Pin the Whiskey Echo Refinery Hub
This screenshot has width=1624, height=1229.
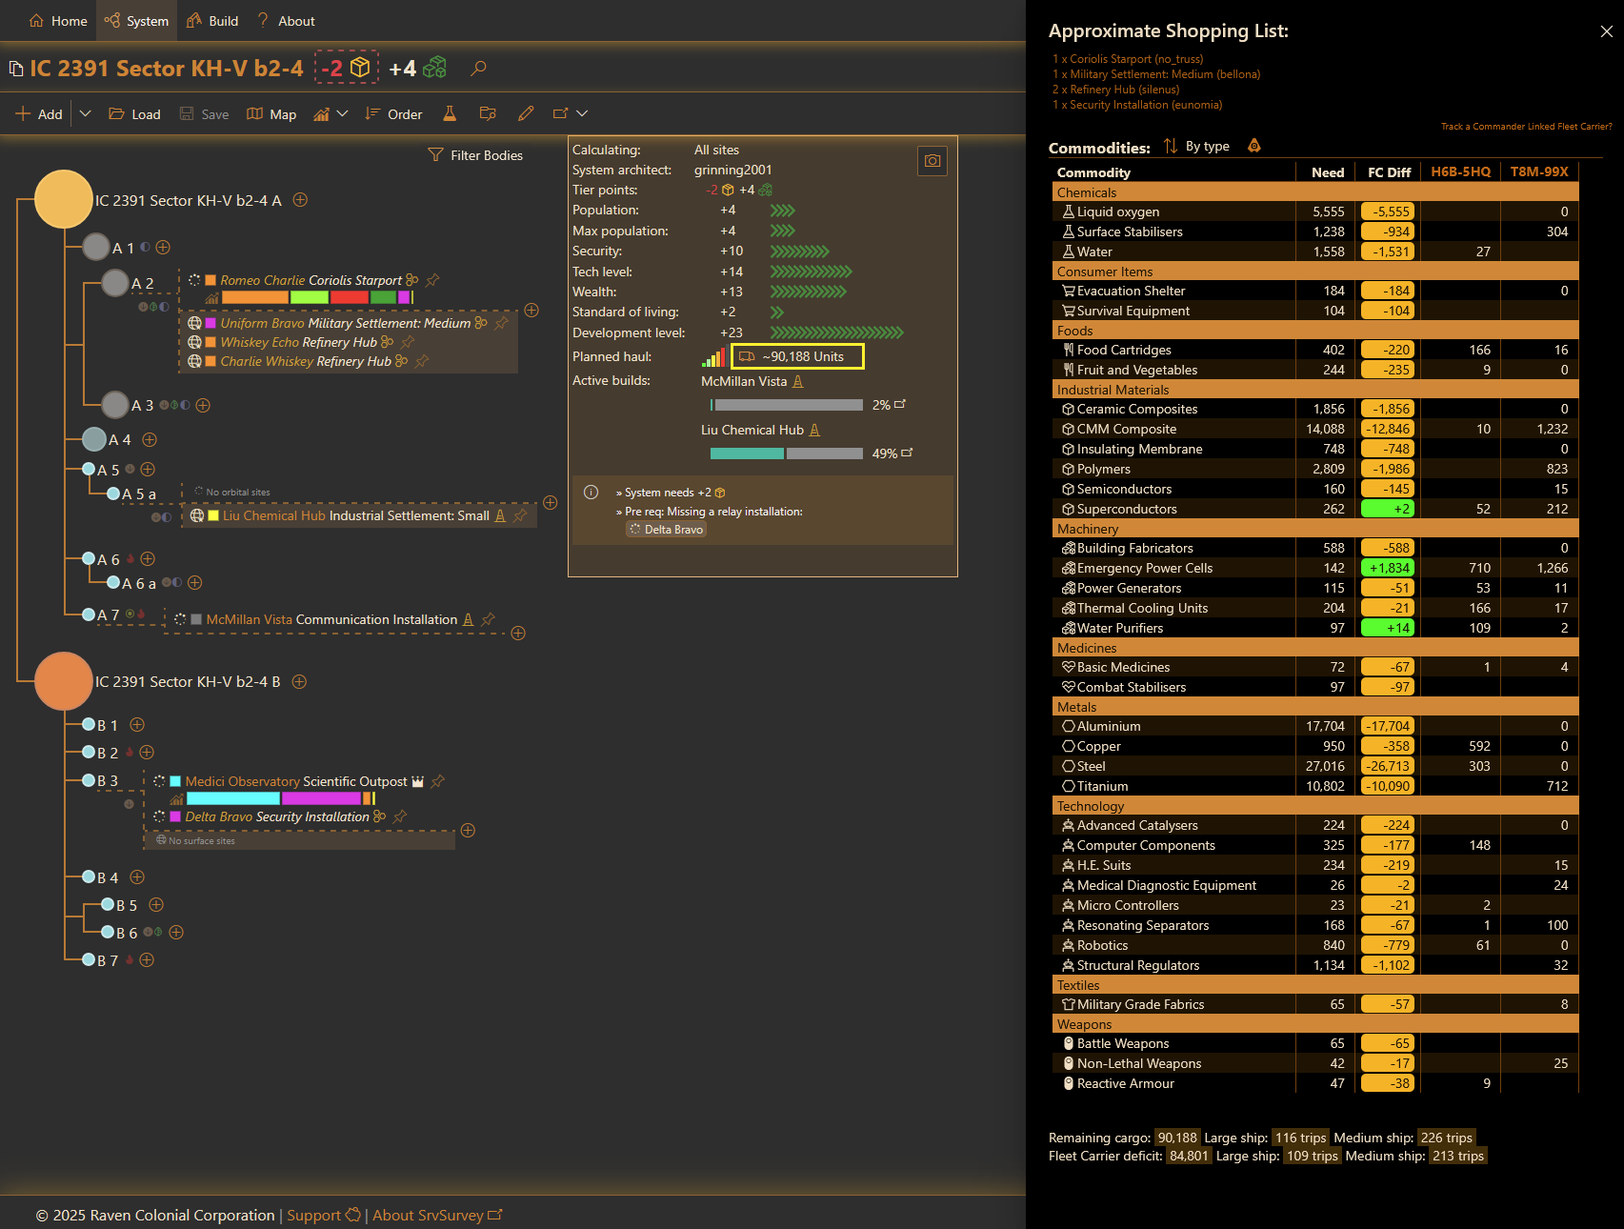coord(408,342)
